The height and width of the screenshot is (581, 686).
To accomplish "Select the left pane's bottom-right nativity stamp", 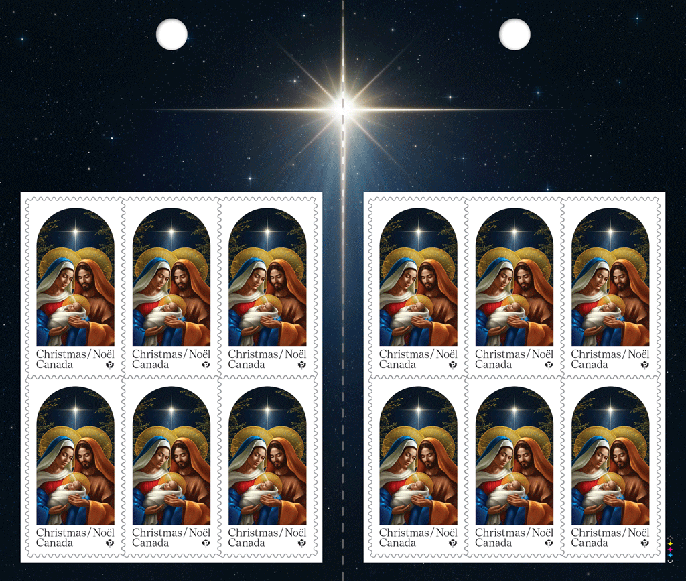I will pyautogui.click(x=267, y=467).
